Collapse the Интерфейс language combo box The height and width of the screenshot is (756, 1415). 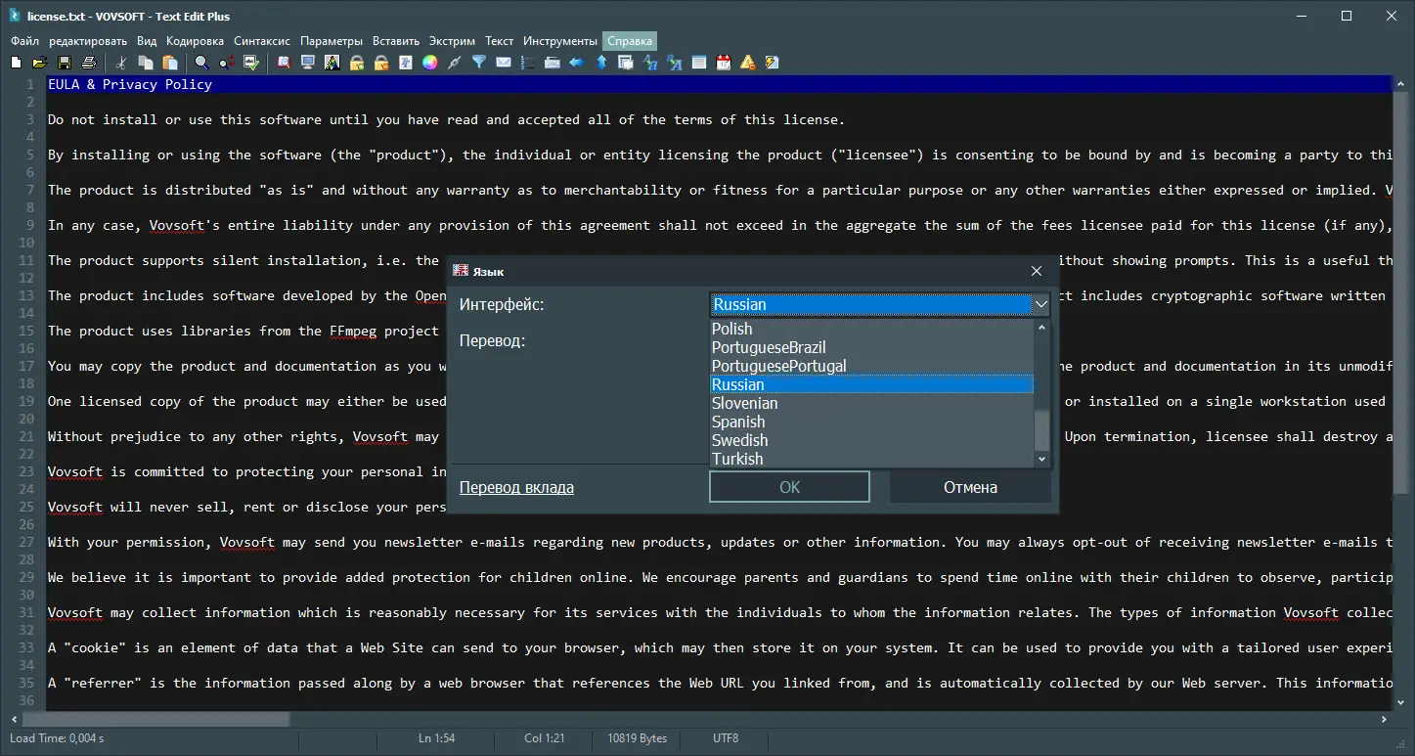(1041, 304)
